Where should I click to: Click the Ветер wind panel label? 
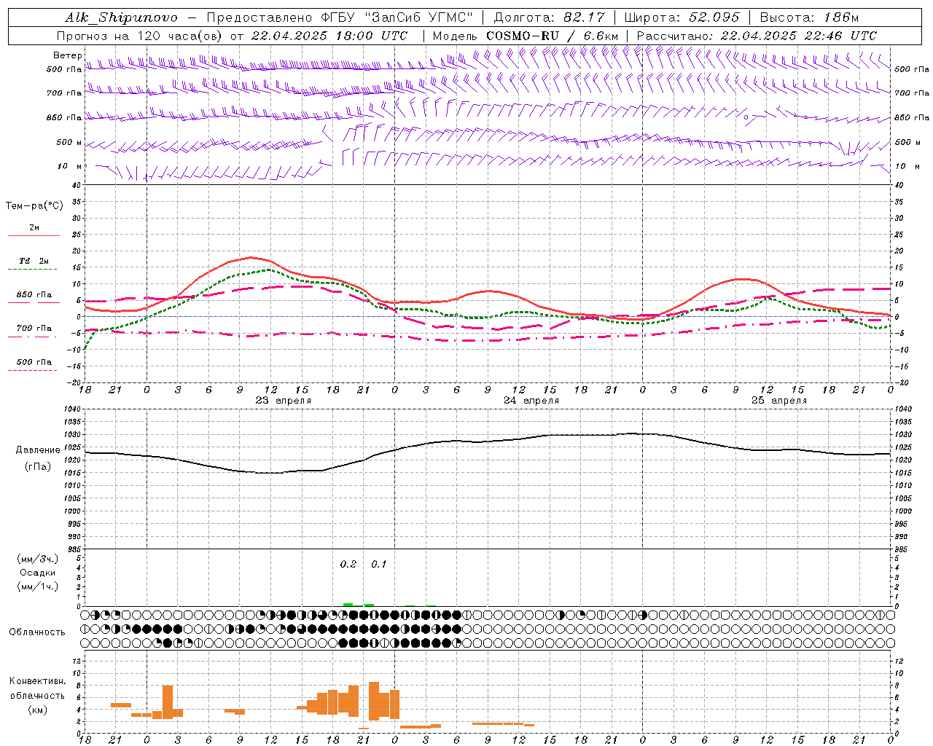[68, 55]
